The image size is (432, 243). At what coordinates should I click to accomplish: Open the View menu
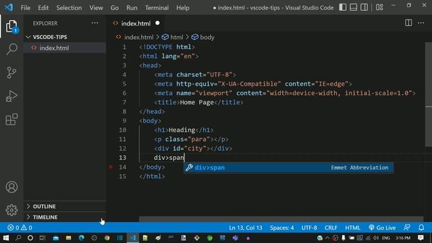pos(96,7)
